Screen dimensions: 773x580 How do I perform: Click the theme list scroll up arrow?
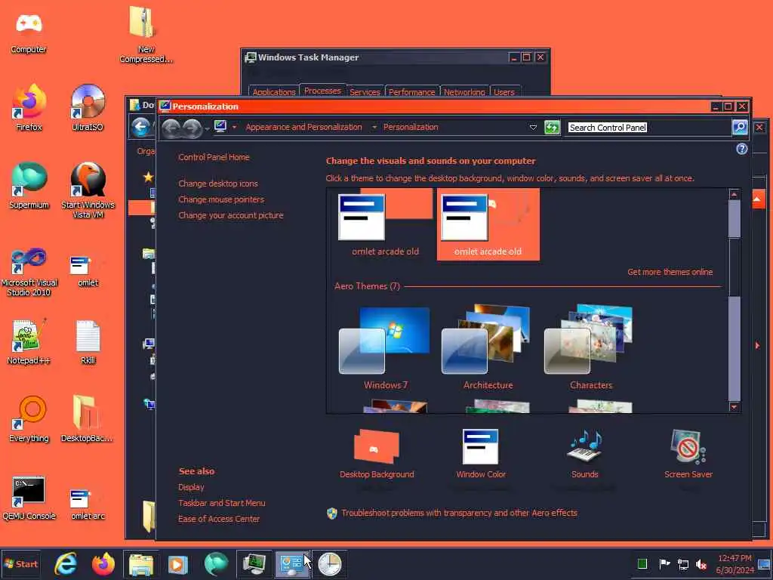pyautogui.click(x=734, y=194)
